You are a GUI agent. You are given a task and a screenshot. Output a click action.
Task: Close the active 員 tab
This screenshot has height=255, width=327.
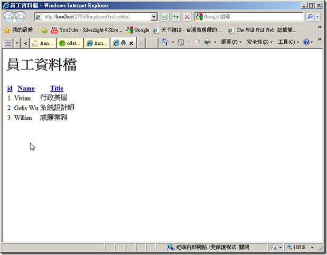point(131,43)
